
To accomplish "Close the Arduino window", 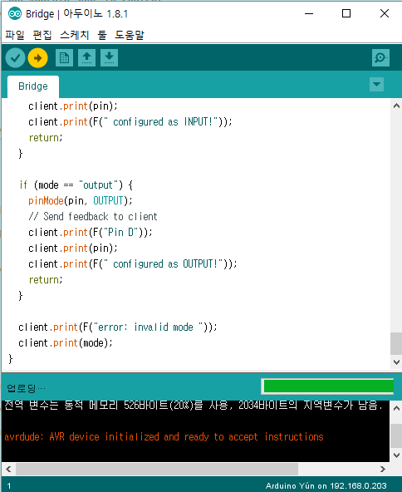I will point(385,13).
